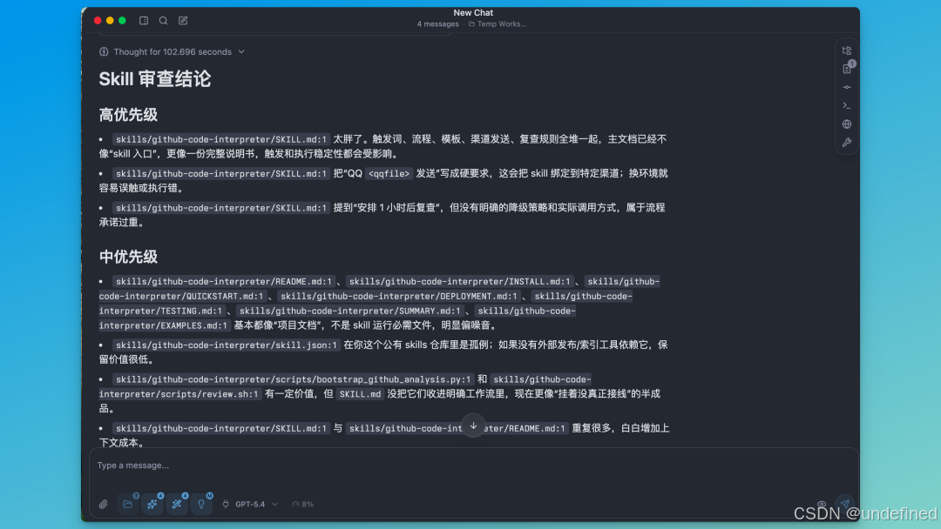Open SKILL.md:1 reference in '太胖了' bullet

(221, 139)
